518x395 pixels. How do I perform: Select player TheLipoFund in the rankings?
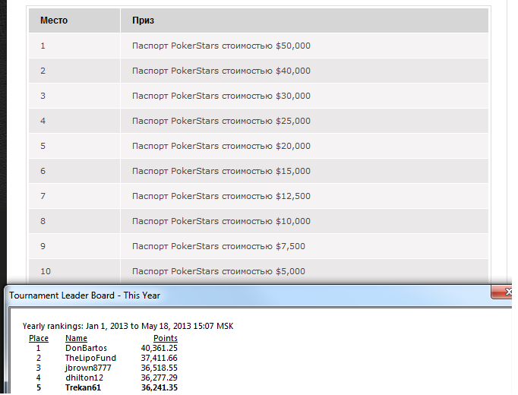pos(90,358)
